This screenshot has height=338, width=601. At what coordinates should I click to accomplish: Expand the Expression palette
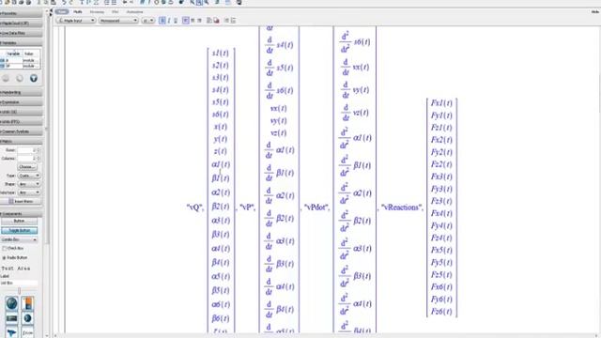tap(21, 102)
